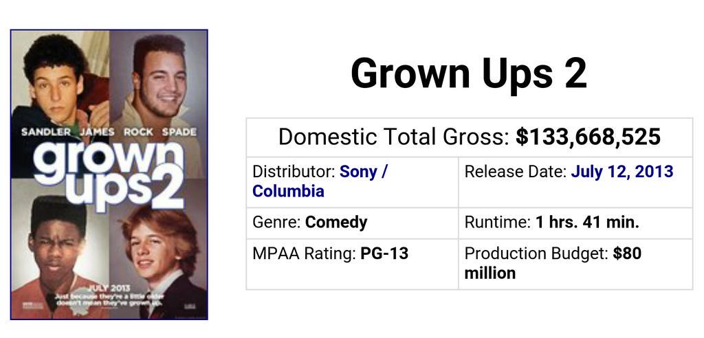Select the Domestic Total Gross amount $133,668,525
Image resolution: width=704 pixels, height=338 pixels.
pyautogui.click(x=588, y=137)
